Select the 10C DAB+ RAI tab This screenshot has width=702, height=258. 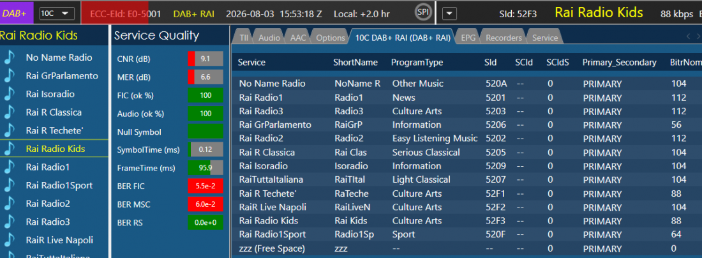pyautogui.click(x=403, y=38)
